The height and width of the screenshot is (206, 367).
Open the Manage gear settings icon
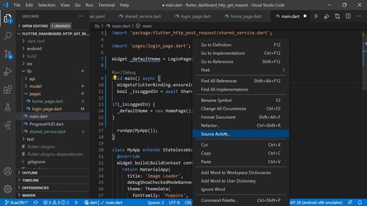[x=7, y=189]
